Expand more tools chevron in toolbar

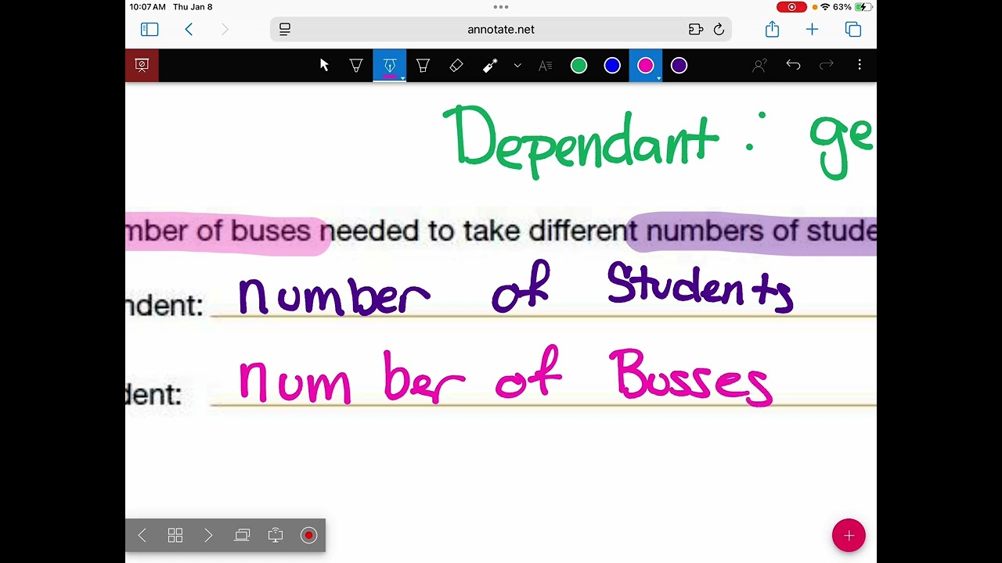[517, 66]
